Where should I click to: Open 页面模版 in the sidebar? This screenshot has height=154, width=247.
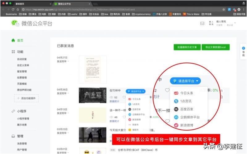click(x=22, y=84)
